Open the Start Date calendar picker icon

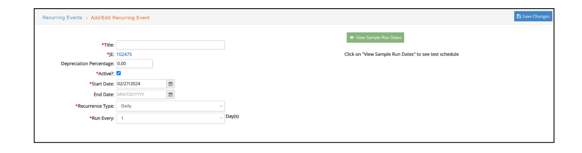pos(171,84)
